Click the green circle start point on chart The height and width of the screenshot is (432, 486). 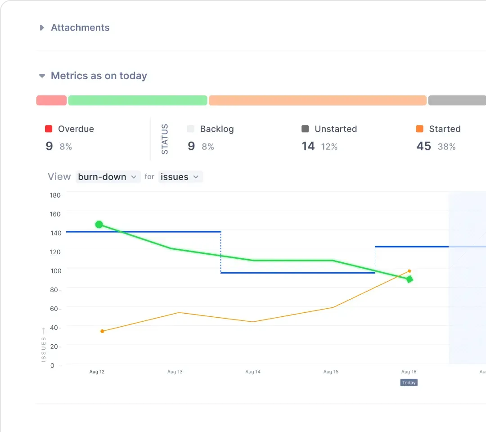pos(99,225)
